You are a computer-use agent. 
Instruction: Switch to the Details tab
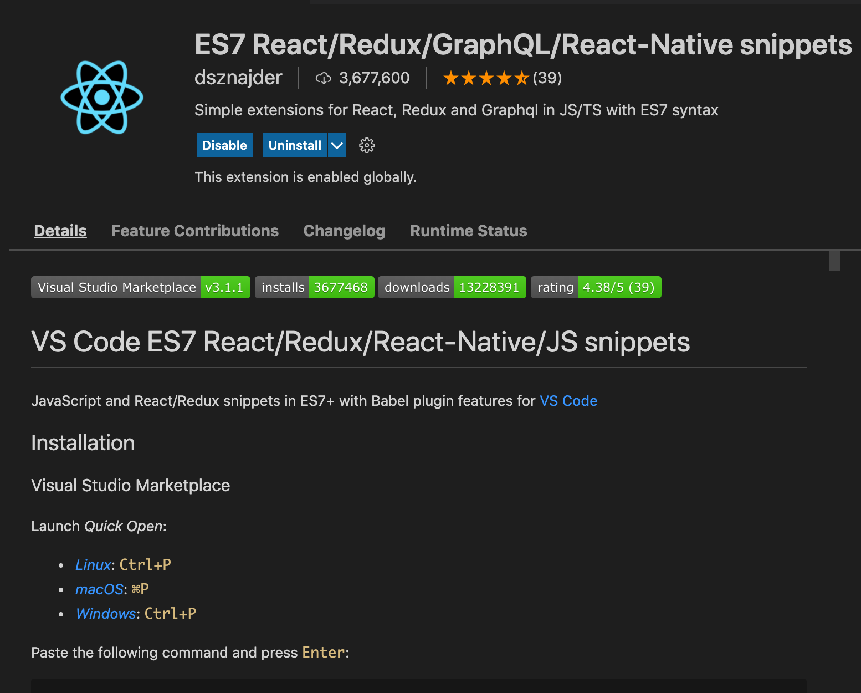point(60,231)
